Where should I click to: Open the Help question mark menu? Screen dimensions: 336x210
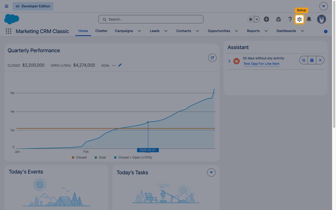coord(290,19)
